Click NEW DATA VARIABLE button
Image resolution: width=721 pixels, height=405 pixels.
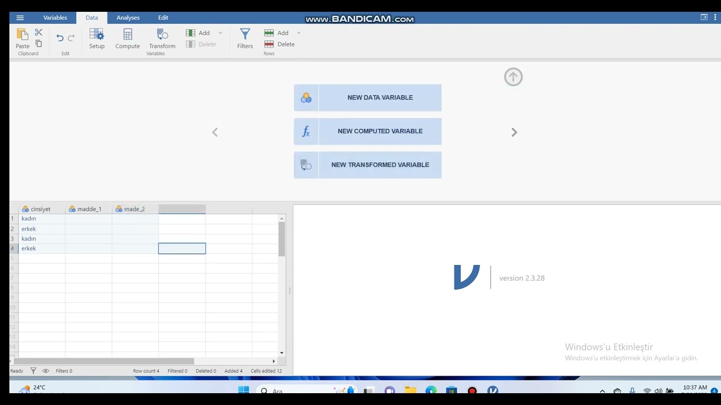[368, 98]
